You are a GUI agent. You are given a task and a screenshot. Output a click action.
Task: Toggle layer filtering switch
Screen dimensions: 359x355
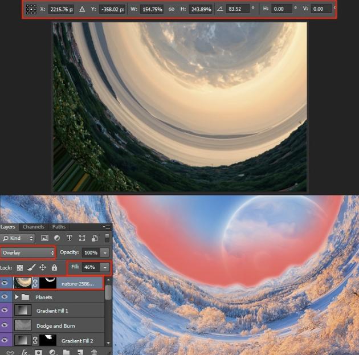click(x=107, y=238)
